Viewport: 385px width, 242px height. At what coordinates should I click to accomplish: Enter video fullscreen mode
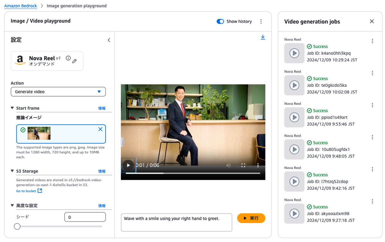click(x=243, y=165)
